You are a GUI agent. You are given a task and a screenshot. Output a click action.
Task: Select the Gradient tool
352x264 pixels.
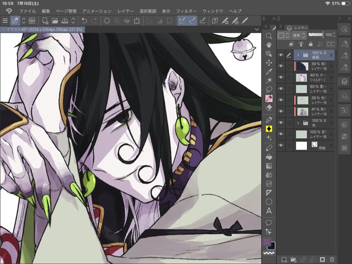269,166
